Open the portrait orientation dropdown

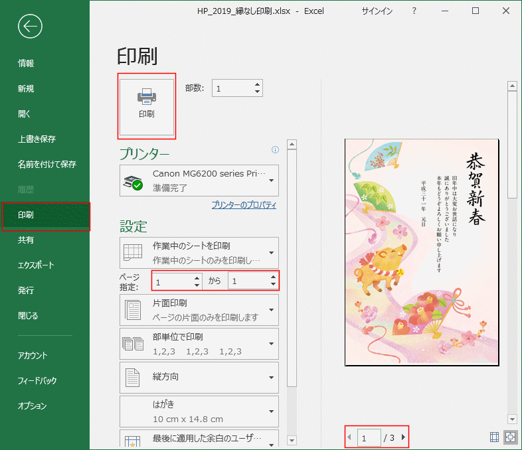click(199, 378)
